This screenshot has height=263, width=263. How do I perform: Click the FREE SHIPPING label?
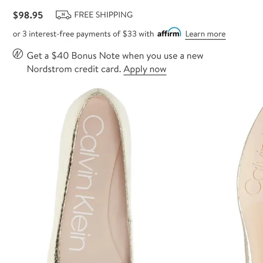[x=103, y=15]
